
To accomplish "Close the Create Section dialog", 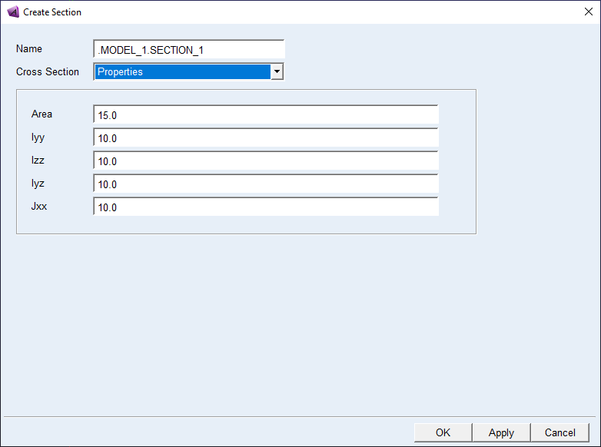I will pyautogui.click(x=588, y=12).
